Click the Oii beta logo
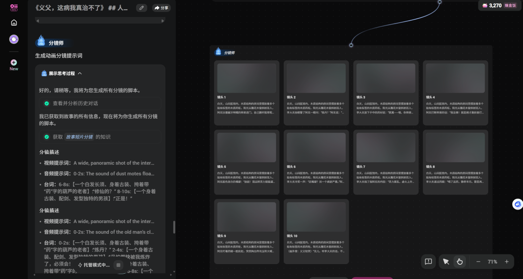The image size is (523, 279). [x=14, y=7]
